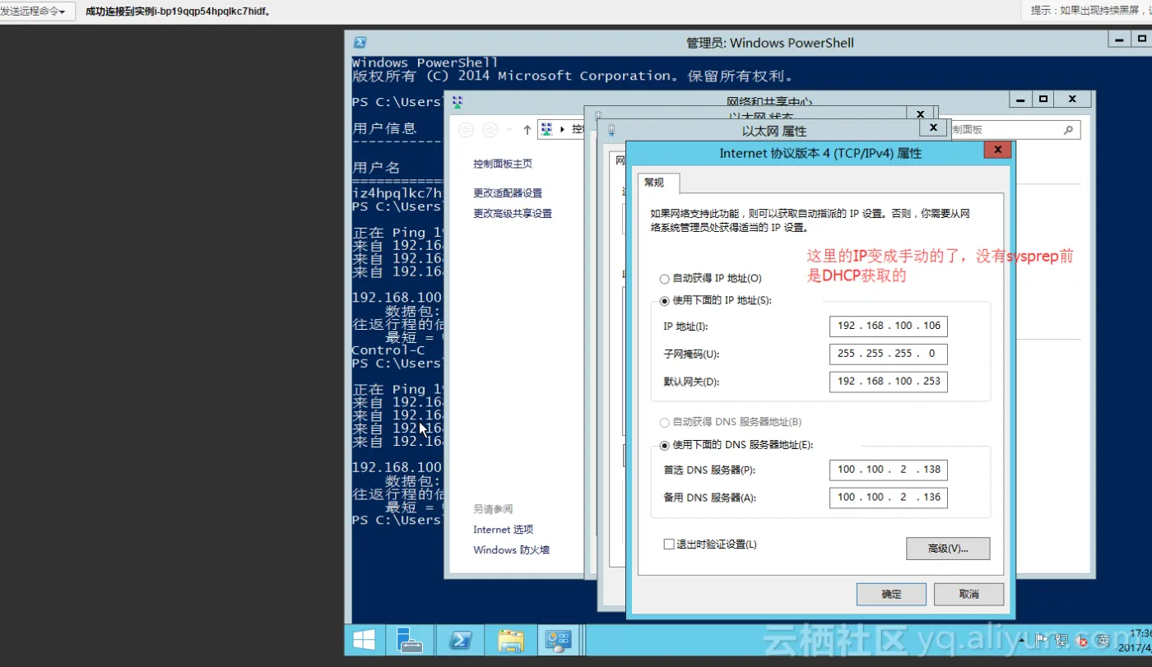Click the IP address input field
Screen dimensions: 1152x667
click(888, 326)
